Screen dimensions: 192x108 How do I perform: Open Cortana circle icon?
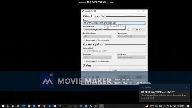[13, 106]
